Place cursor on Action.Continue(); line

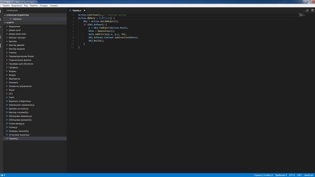[102, 15]
